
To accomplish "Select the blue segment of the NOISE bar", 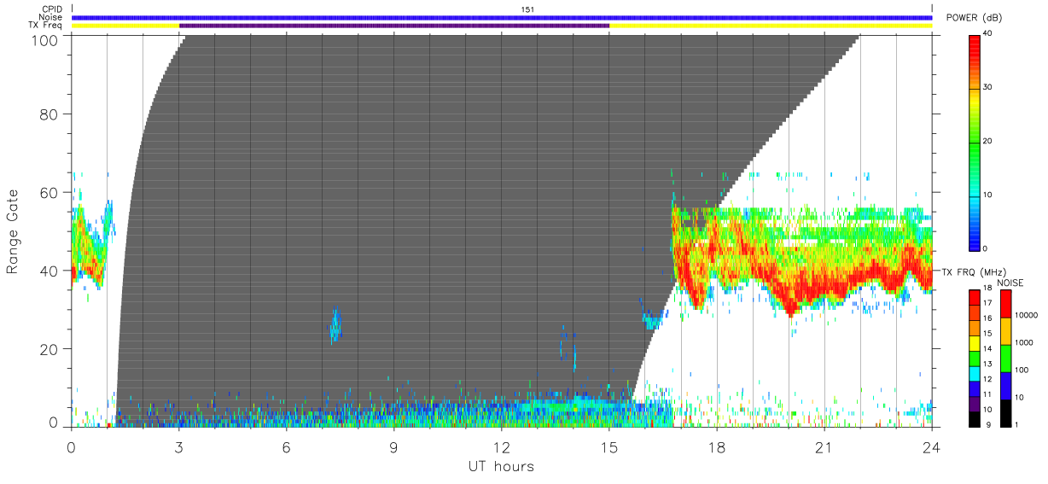I will [x=1004, y=386].
